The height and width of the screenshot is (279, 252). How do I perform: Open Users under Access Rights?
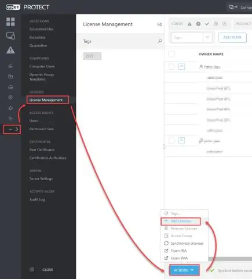tap(34, 121)
